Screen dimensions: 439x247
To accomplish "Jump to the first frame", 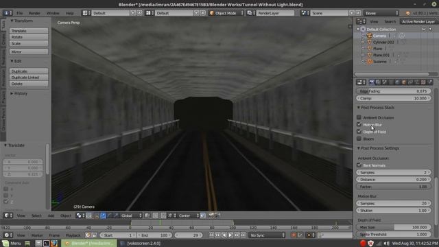I will 211,235.
